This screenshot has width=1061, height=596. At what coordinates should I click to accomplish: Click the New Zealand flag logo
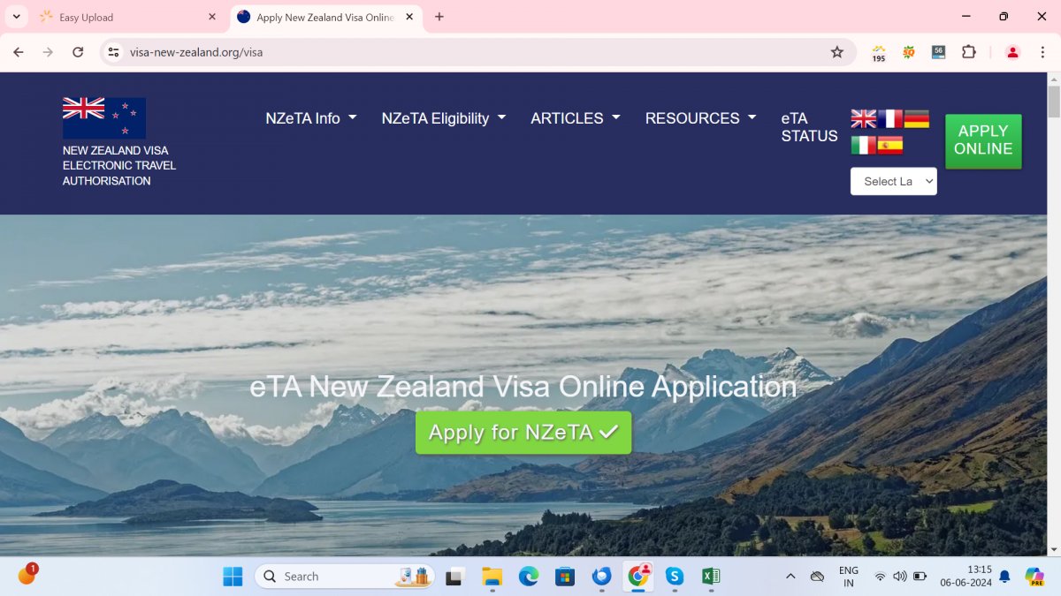(104, 118)
